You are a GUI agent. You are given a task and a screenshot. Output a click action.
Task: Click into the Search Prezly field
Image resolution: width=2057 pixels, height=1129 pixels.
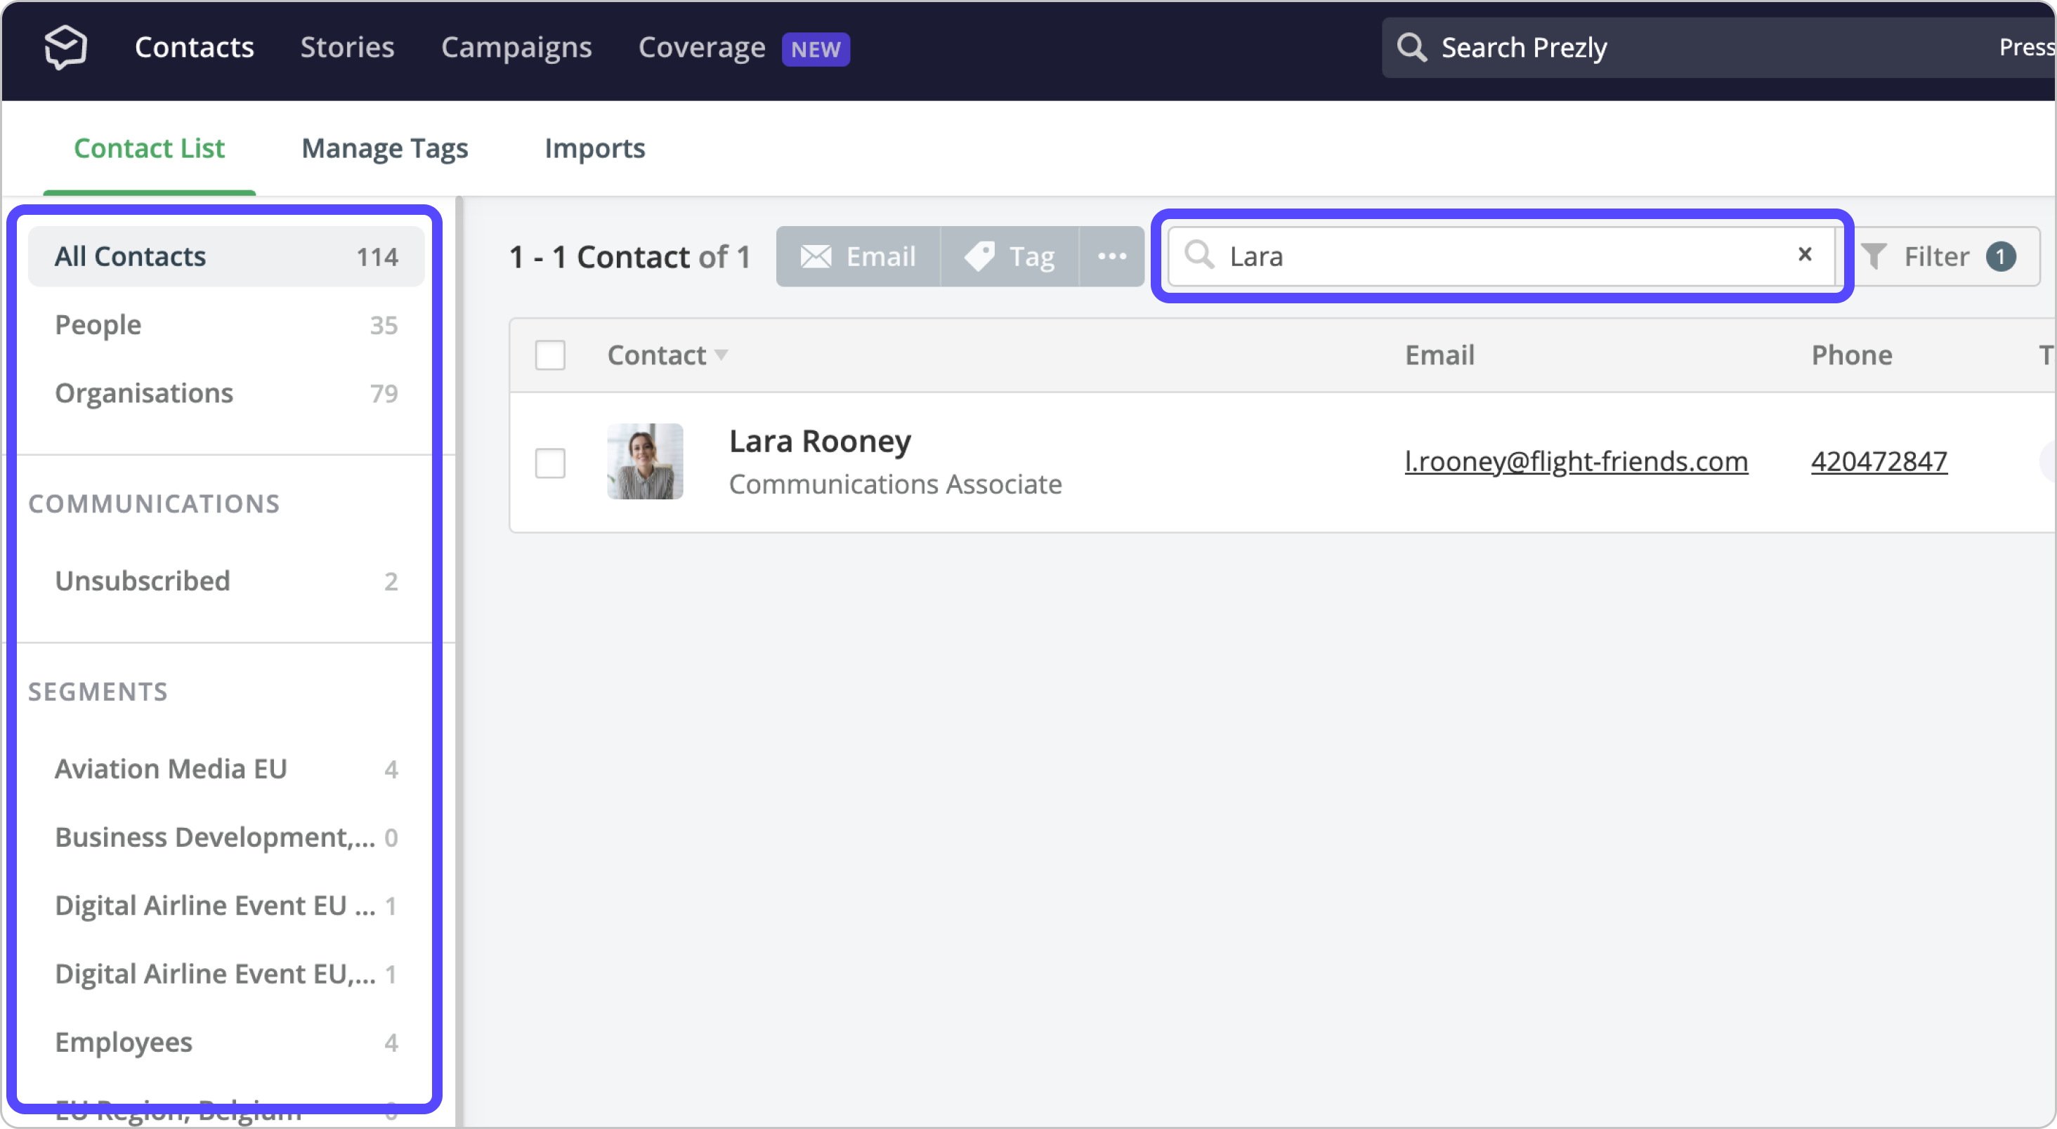(x=1717, y=48)
